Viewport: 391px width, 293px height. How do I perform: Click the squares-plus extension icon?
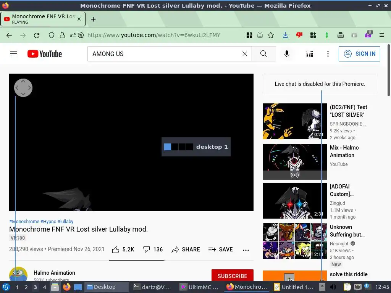click(313, 35)
